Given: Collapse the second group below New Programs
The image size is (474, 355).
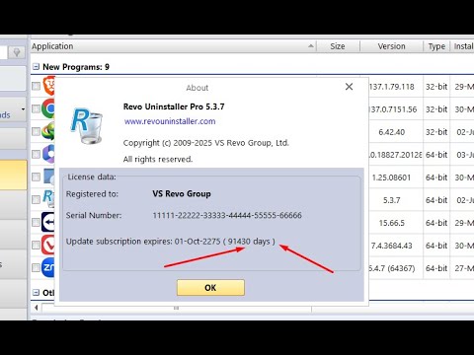Looking at the screenshot, I should pos(36,292).
